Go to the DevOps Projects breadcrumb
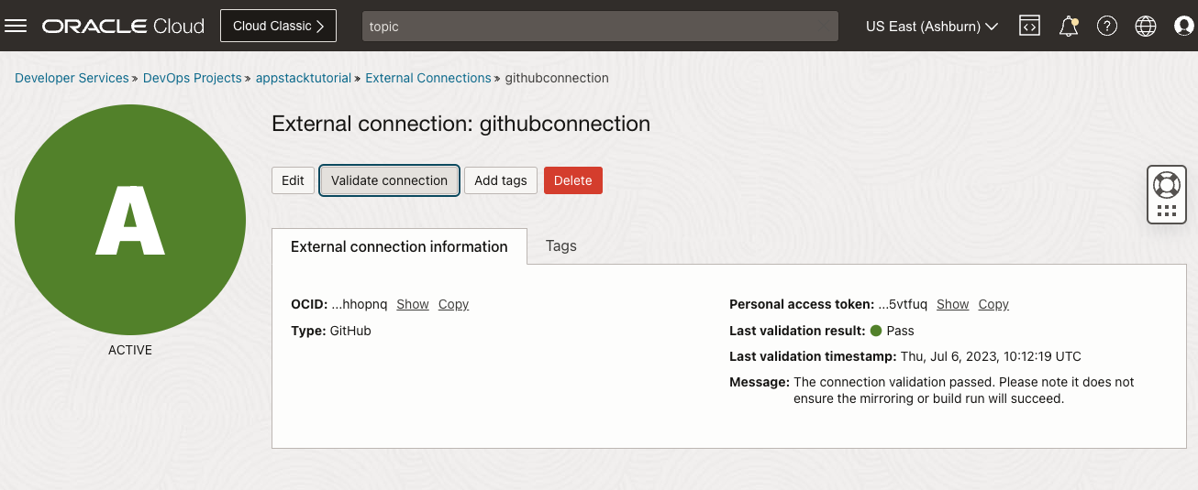Viewport: 1198px width, 490px height. (x=193, y=78)
